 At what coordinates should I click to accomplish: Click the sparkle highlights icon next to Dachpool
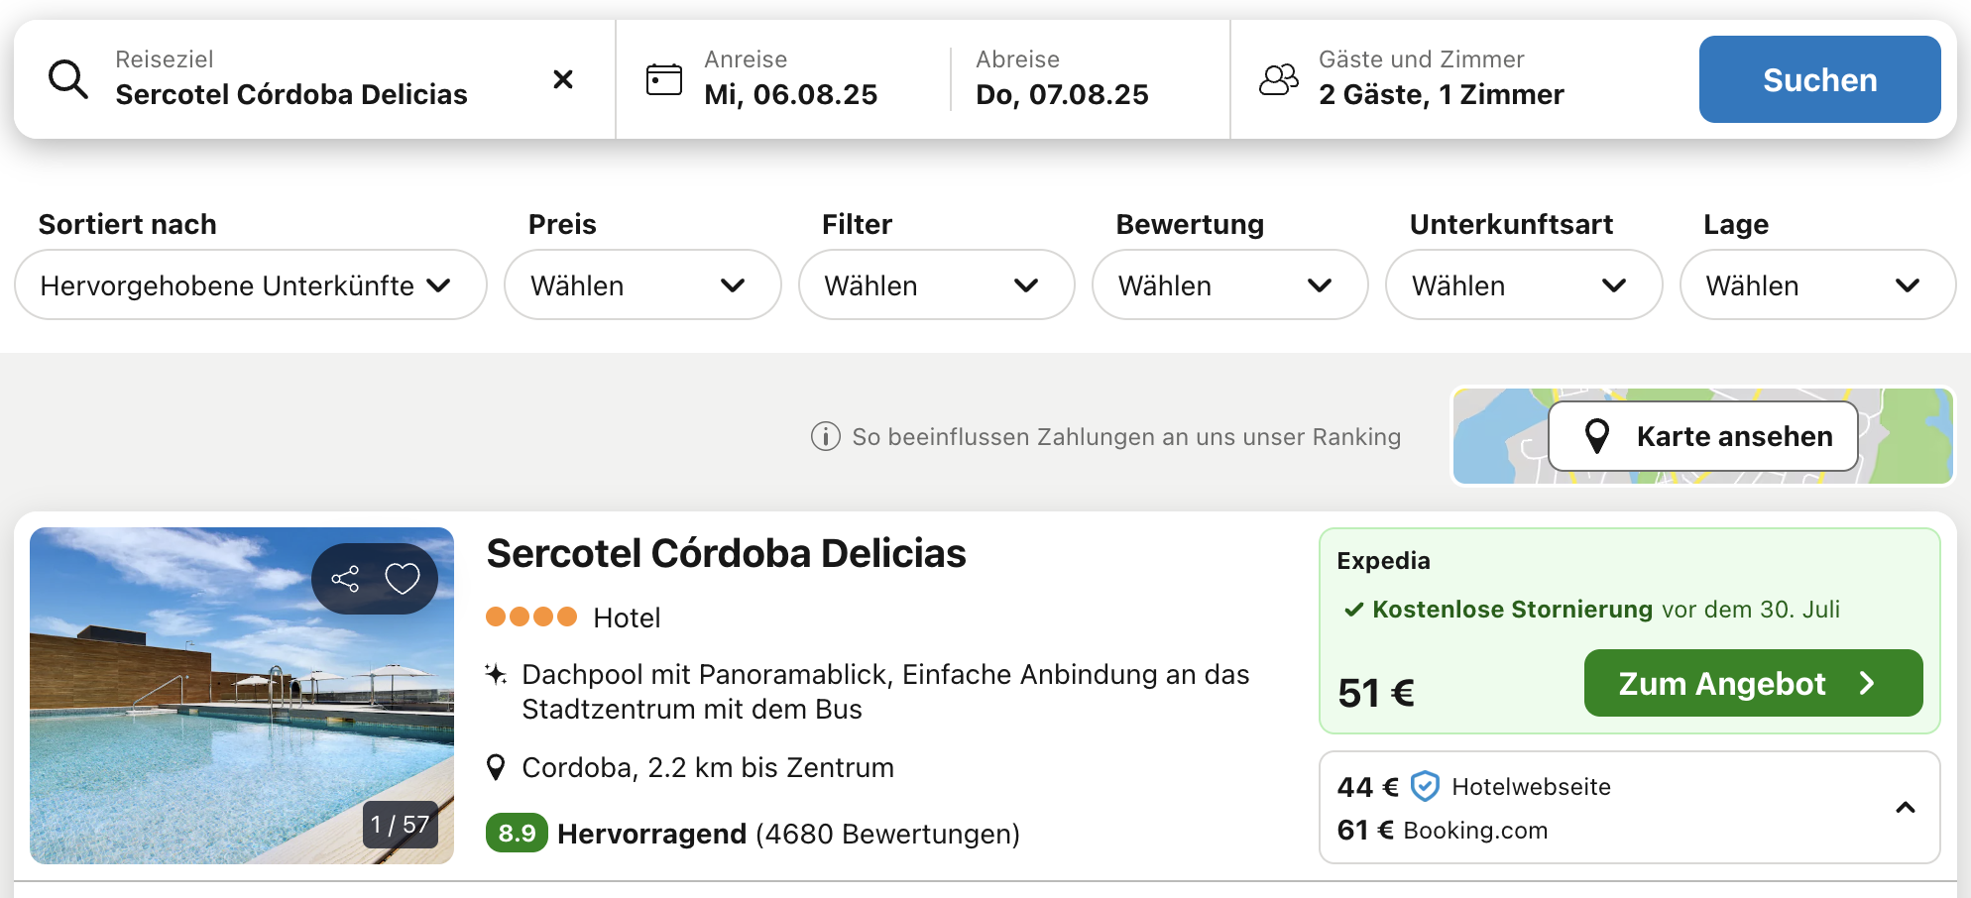click(x=496, y=675)
